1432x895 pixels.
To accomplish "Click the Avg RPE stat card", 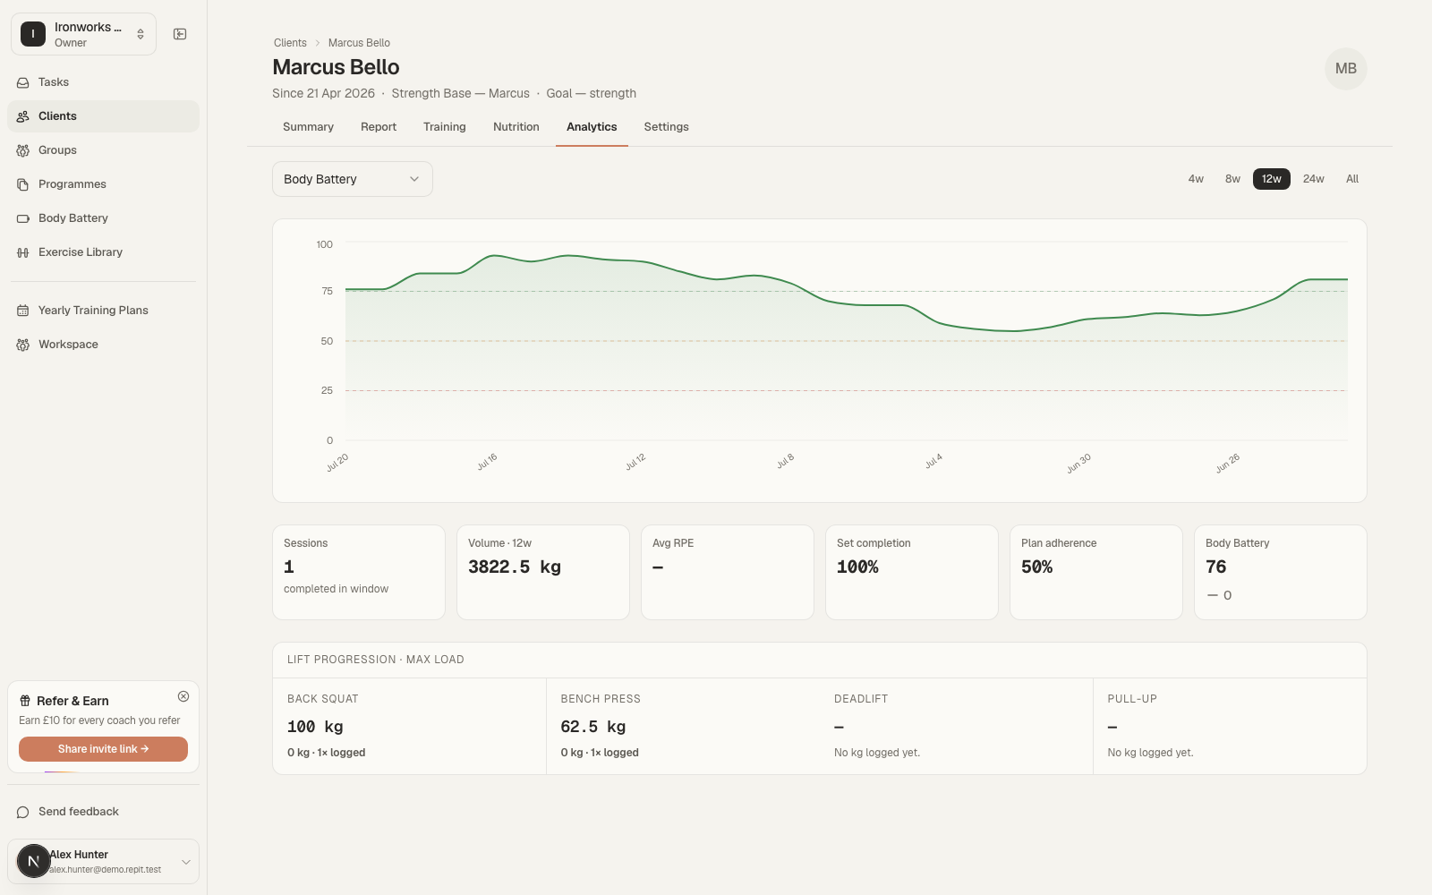I will click(728, 572).
